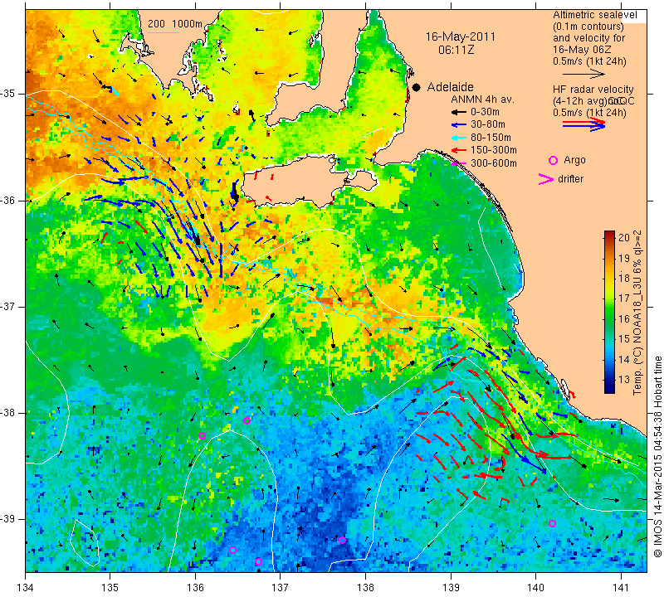Click the longitude axis label 141
The height and width of the screenshot is (597, 664).
click(621, 588)
